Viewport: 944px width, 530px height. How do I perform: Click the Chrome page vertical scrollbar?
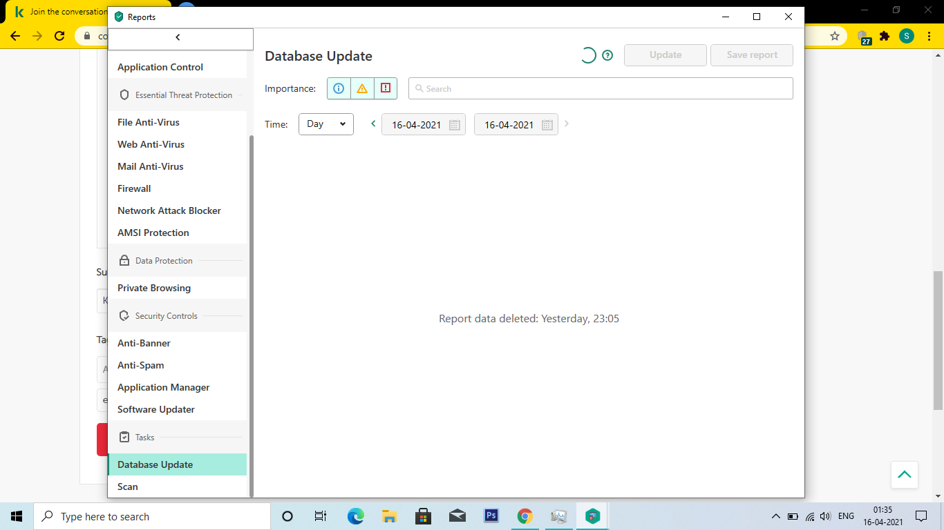pos(938,340)
